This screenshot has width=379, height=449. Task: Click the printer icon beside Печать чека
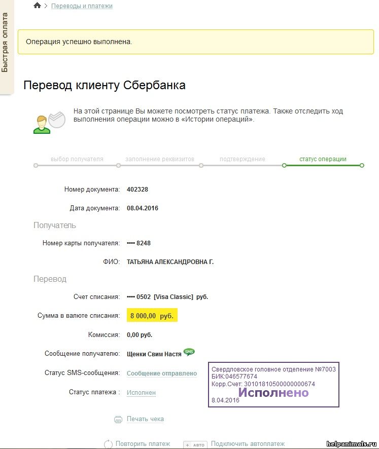(x=118, y=420)
